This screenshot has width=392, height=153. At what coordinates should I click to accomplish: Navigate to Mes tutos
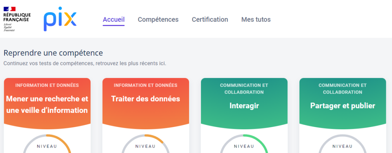coord(256,20)
